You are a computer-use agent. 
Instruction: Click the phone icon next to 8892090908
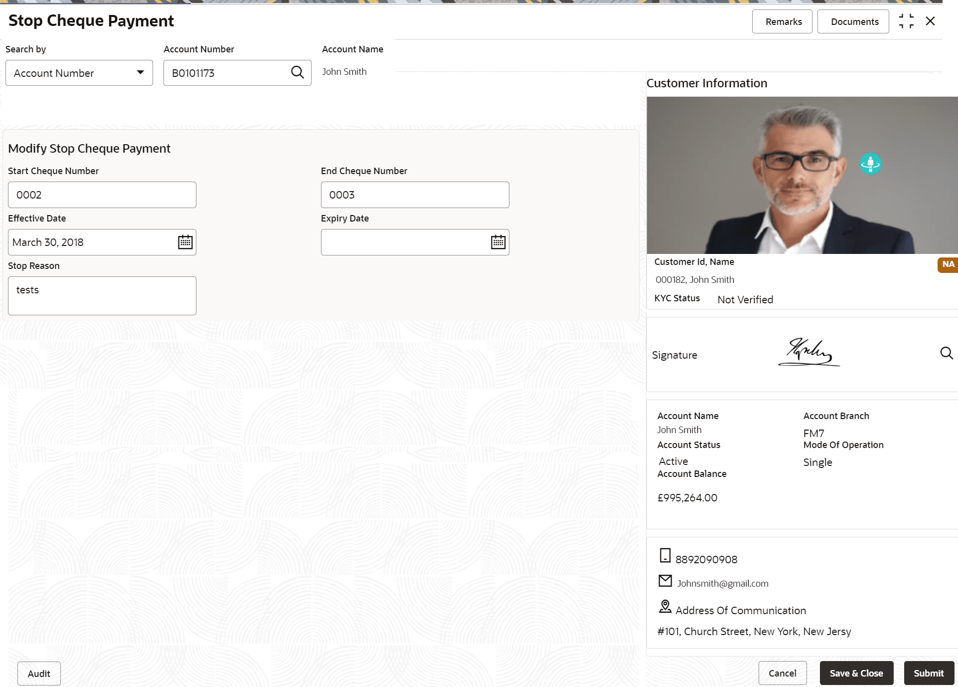(x=665, y=555)
